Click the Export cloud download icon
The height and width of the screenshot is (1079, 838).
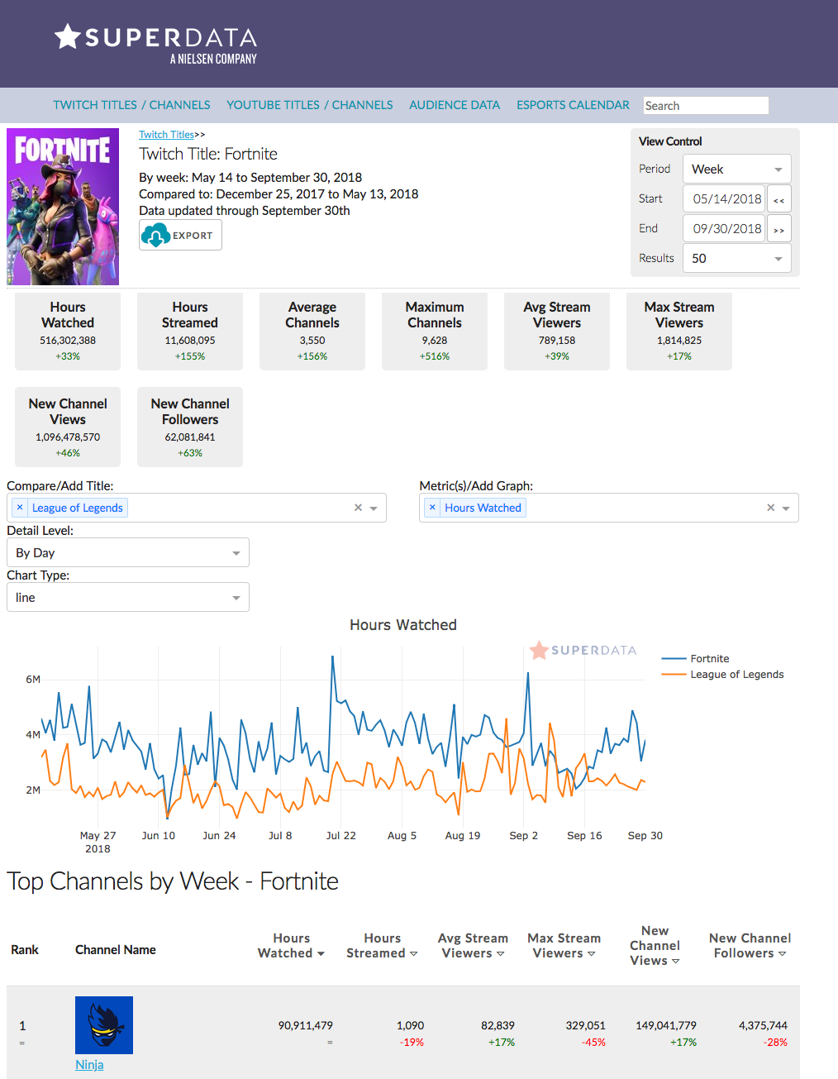[155, 236]
